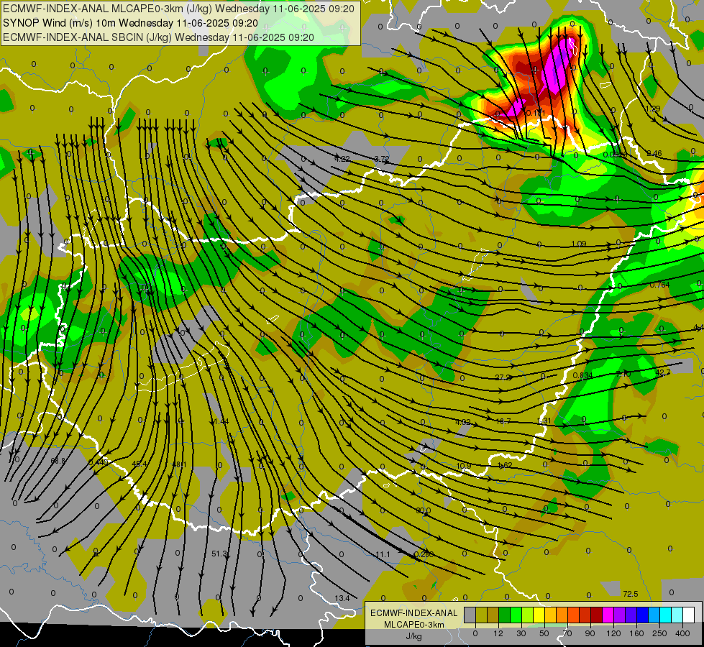Screen dimensions: 704x647
Task: Click the legend scale value 400
Action: 682,633
